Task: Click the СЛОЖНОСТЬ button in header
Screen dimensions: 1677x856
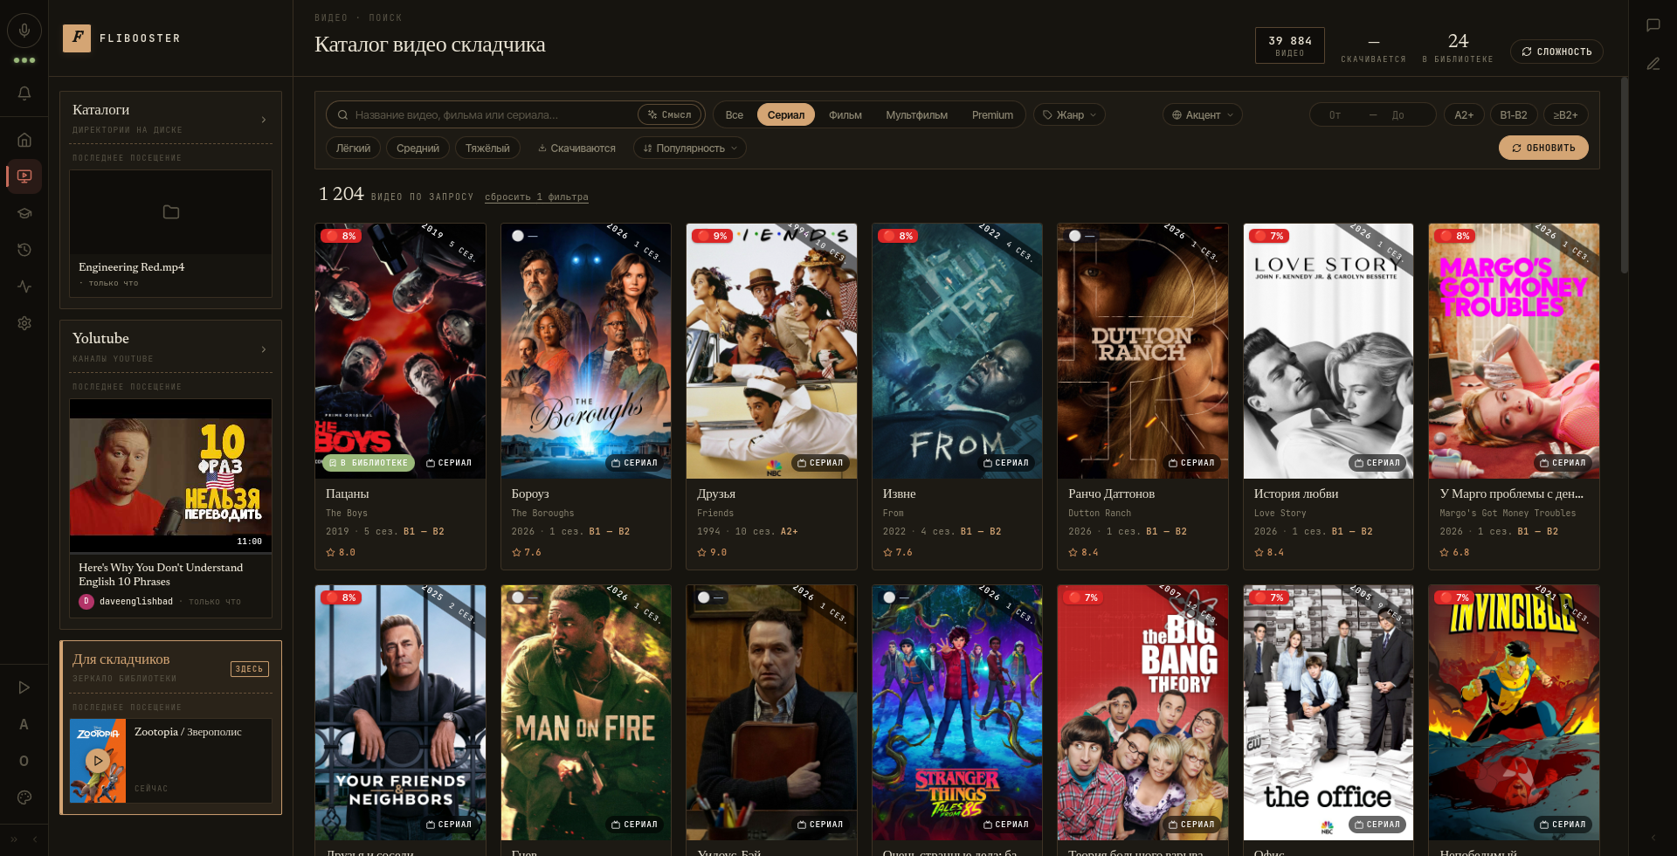Action: coord(1556,52)
